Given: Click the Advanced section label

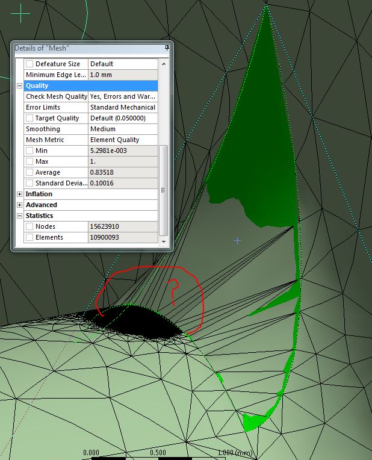Looking at the screenshot, I should pos(42,205).
